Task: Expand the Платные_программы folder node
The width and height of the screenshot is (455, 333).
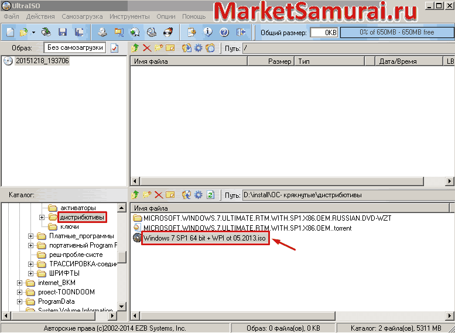Action: 30,236
